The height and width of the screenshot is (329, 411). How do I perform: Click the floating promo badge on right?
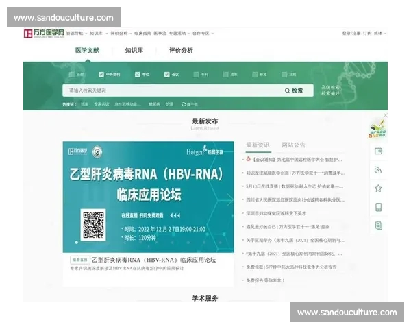click(x=377, y=129)
